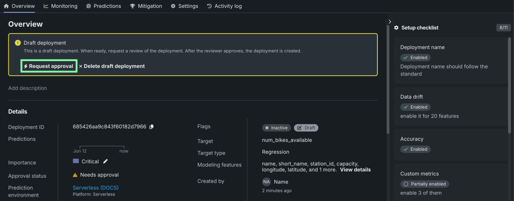Click the Deployment name Enabled badge
The image size is (514, 201).
coord(415,58)
